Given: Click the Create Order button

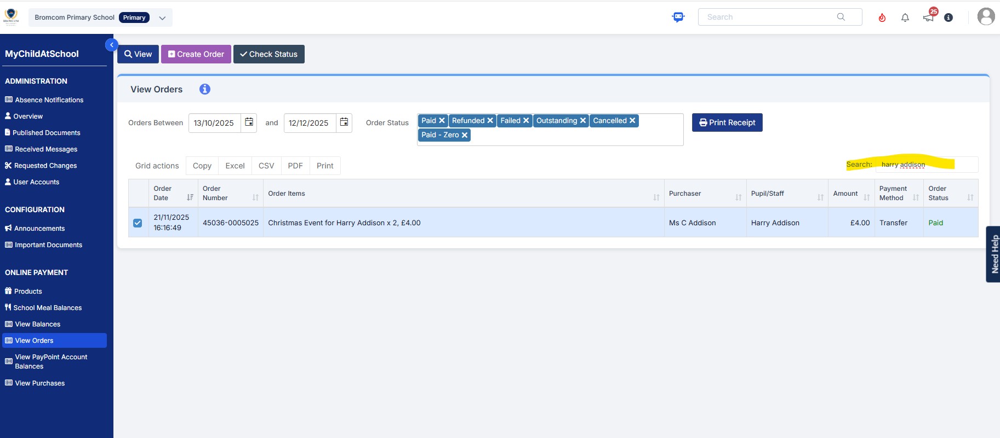Looking at the screenshot, I should pyautogui.click(x=196, y=54).
